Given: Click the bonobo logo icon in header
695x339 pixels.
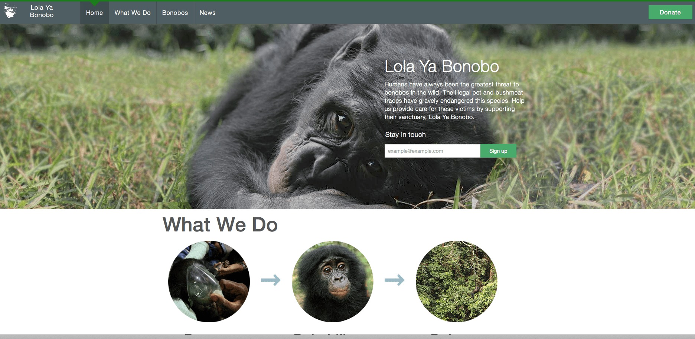Looking at the screenshot, I should [x=10, y=11].
